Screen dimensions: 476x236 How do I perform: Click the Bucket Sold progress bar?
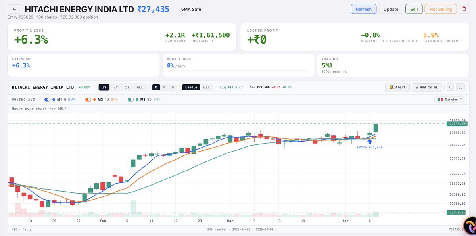[x=238, y=71]
